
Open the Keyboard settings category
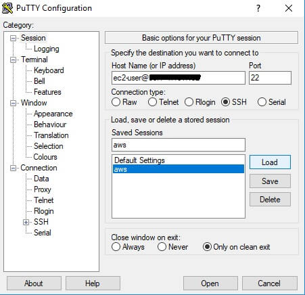(49, 70)
